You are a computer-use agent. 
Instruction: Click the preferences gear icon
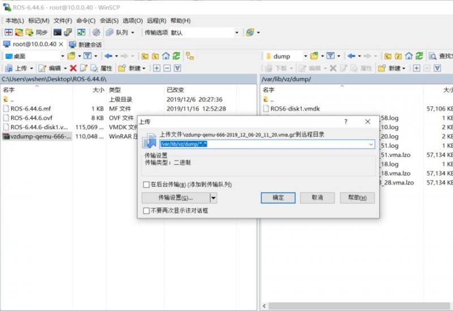(96, 32)
